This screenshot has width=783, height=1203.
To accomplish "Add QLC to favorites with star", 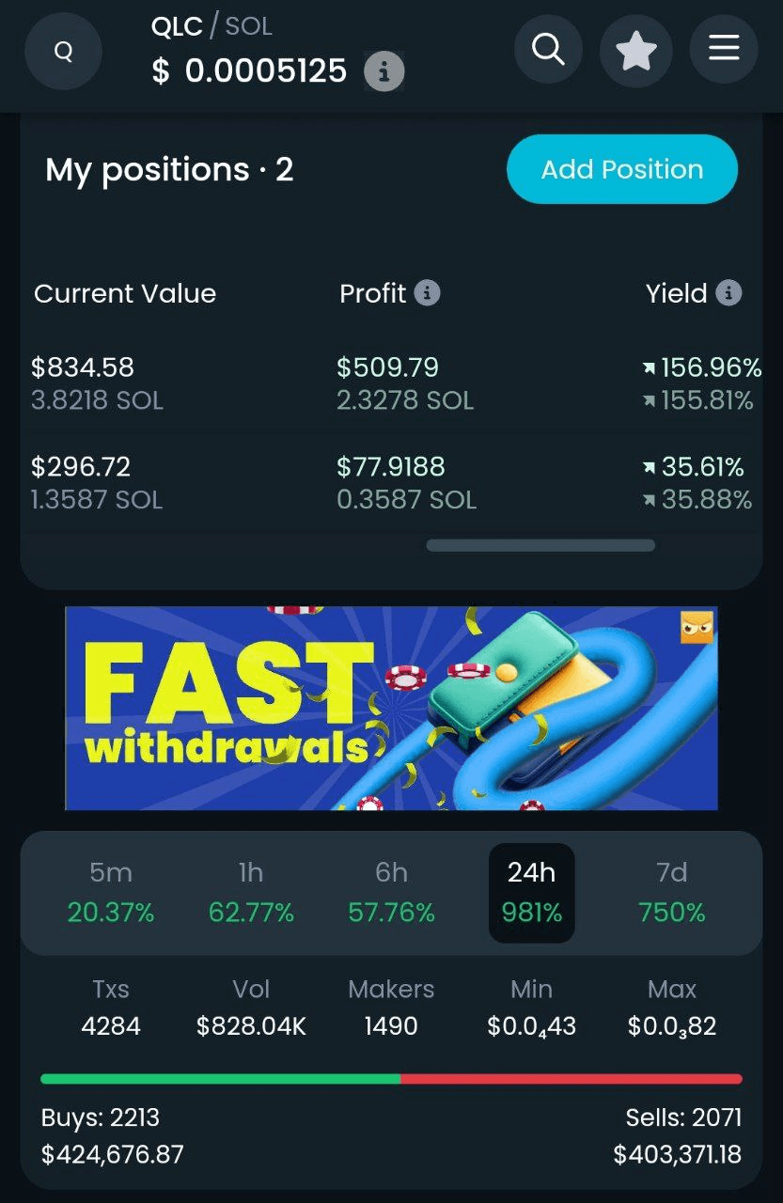I will pyautogui.click(x=636, y=49).
